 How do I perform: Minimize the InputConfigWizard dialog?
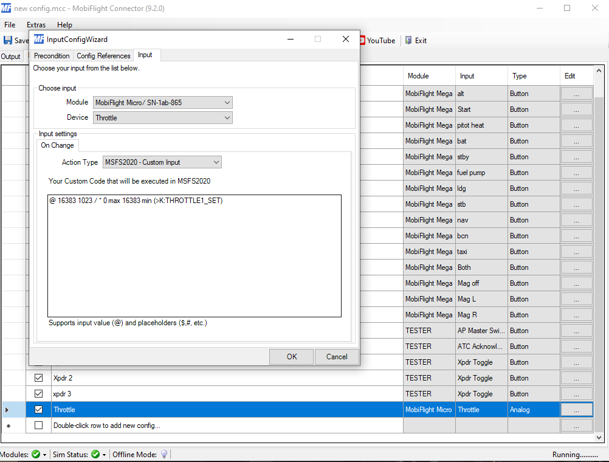click(291, 39)
